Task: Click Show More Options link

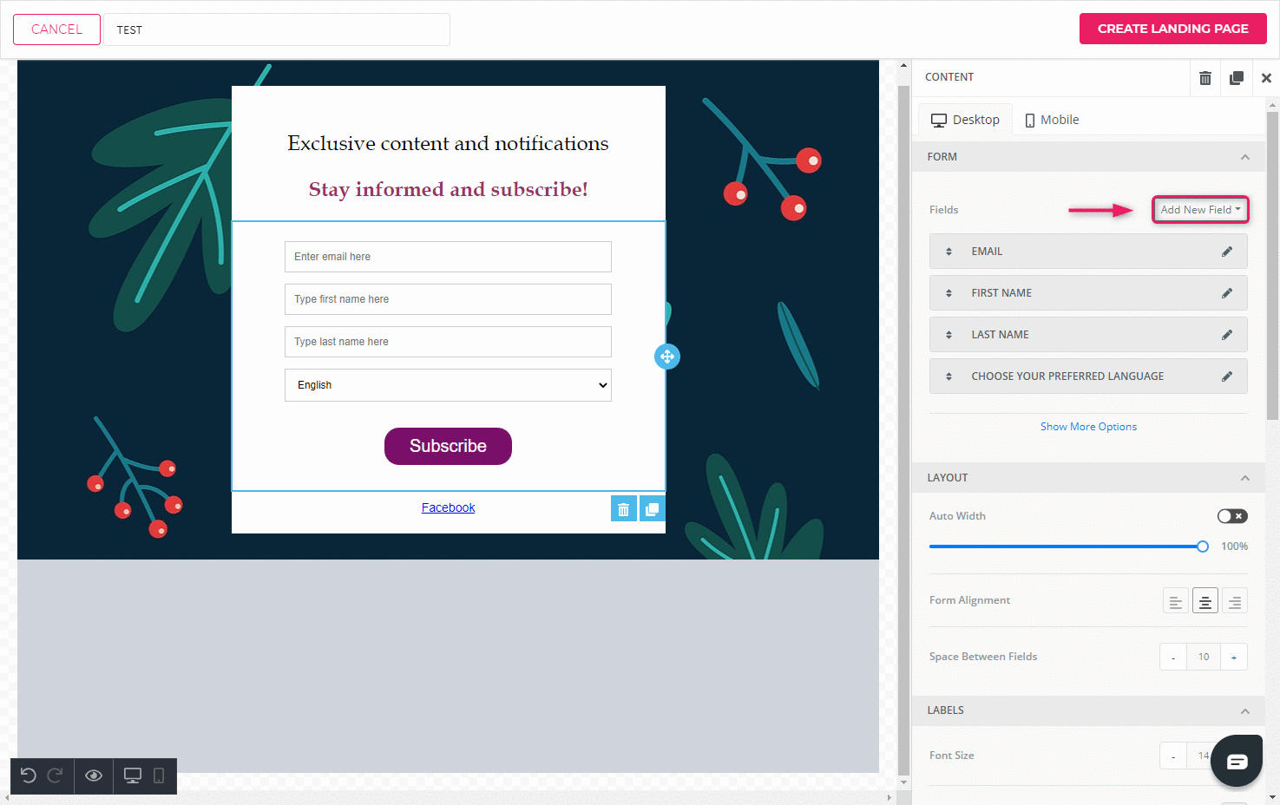Action: [x=1088, y=427]
